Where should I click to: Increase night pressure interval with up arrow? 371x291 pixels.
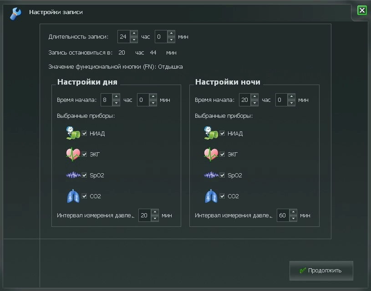tap(293, 212)
